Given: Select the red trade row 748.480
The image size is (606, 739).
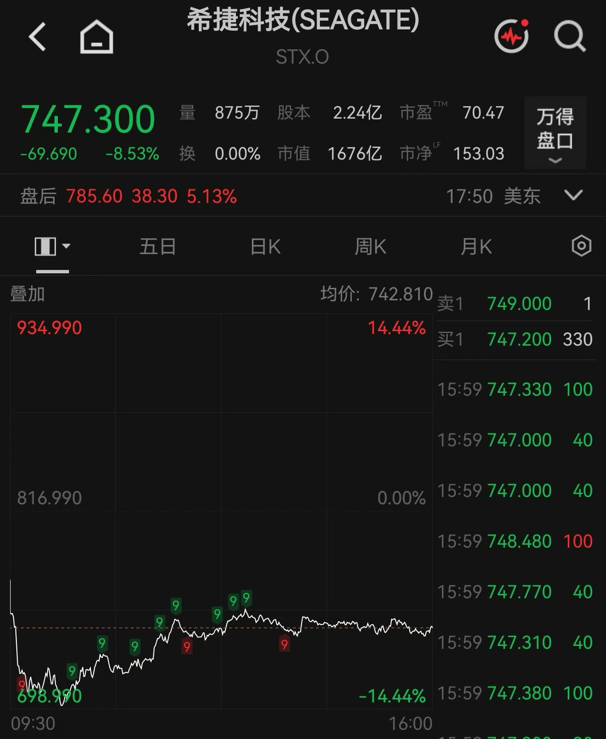Looking at the screenshot, I should [515, 541].
